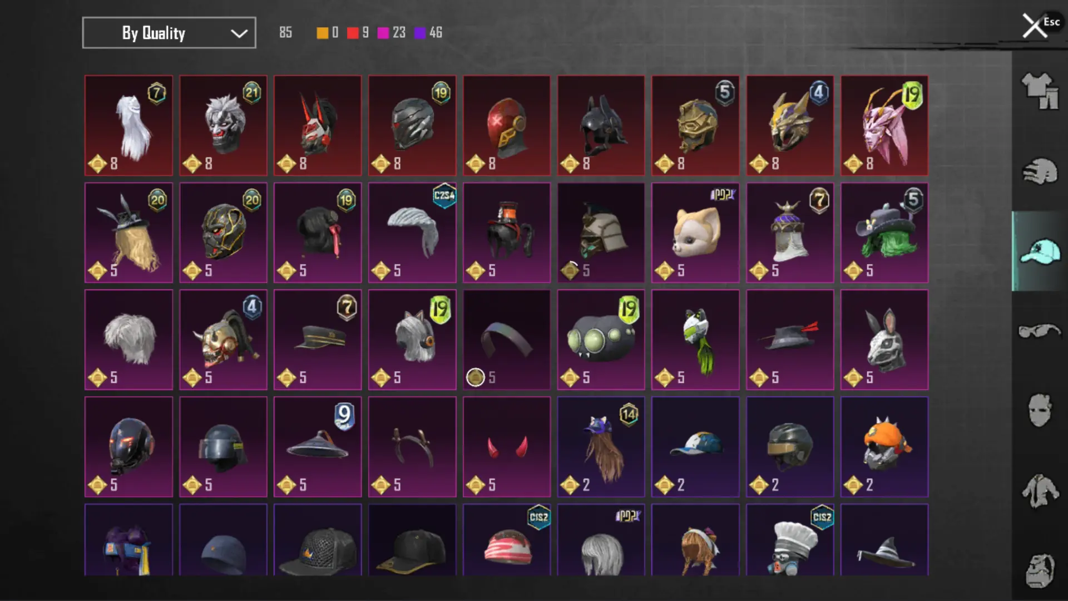Open the backpack category icon at bottom

pos(1040,570)
